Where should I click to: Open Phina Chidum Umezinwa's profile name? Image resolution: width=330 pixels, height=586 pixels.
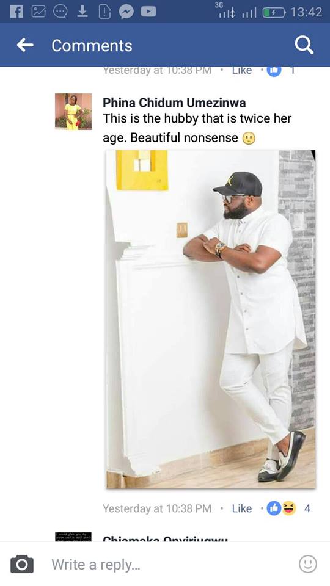tap(174, 103)
